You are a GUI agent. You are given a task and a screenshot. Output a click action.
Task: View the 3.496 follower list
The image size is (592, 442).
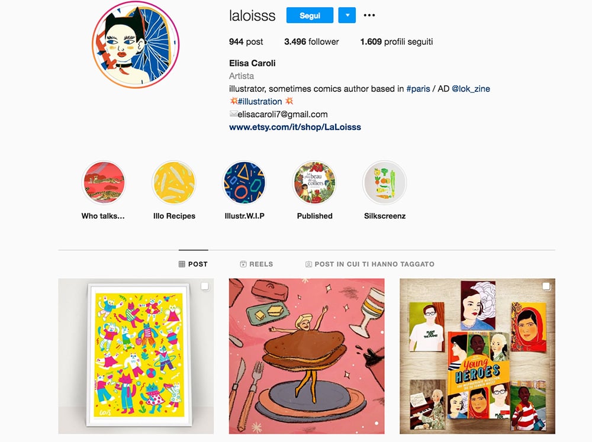point(311,42)
